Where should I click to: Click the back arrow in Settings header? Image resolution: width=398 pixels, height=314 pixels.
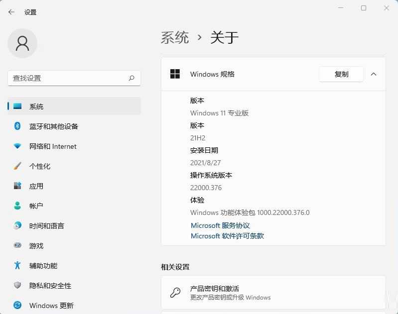pos(11,12)
